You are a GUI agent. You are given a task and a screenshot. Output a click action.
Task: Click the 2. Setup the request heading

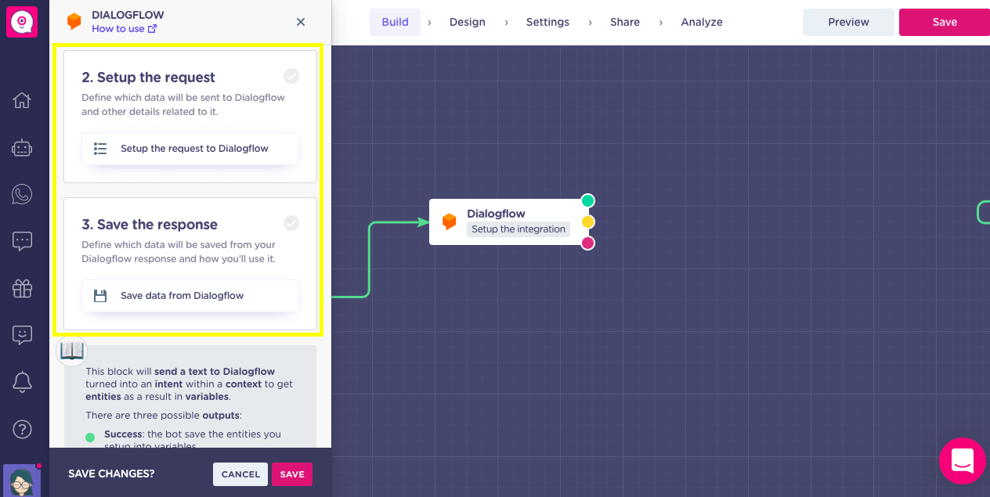[149, 77]
